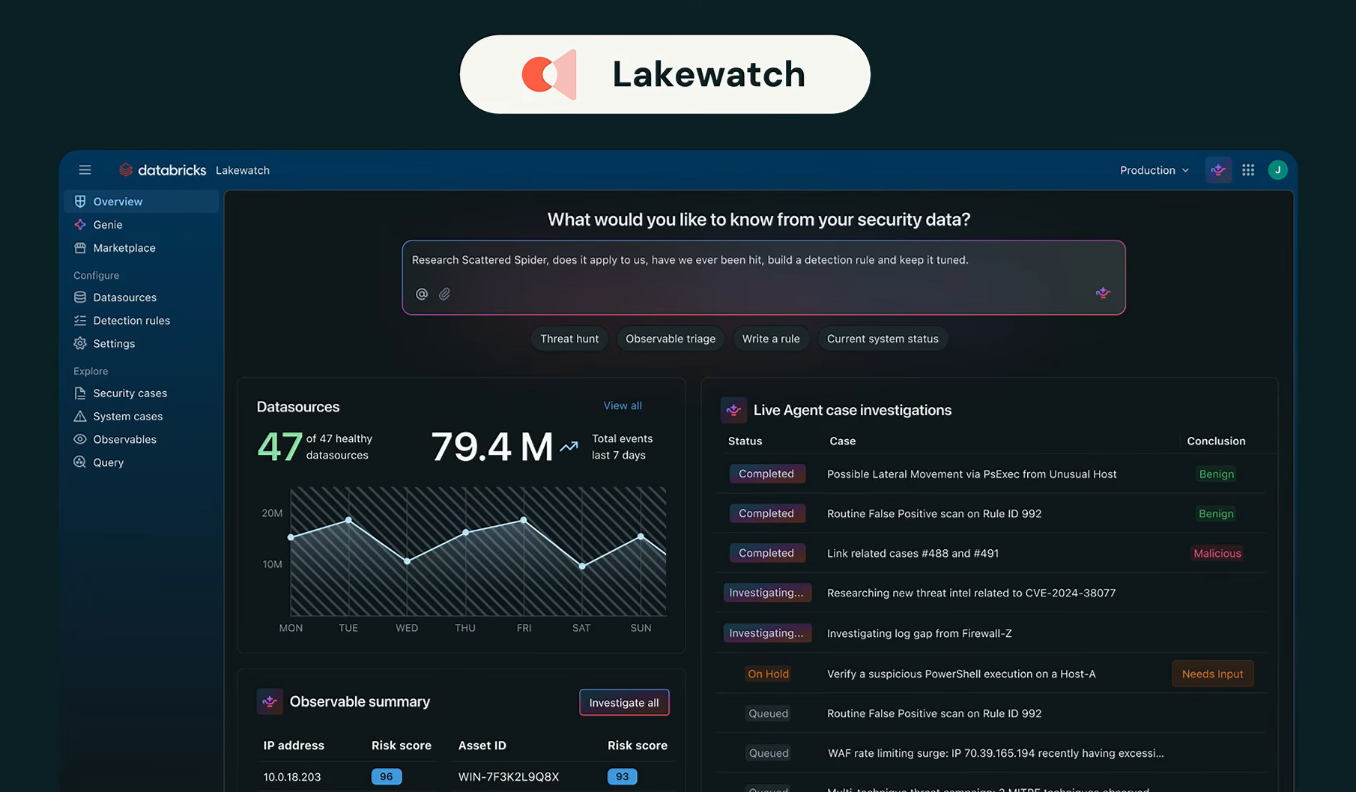Click the Status column header
The image size is (1356, 792).
pyautogui.click(x=745, y=441)
